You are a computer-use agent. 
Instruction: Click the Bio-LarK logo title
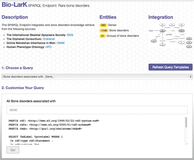[14, 5]
